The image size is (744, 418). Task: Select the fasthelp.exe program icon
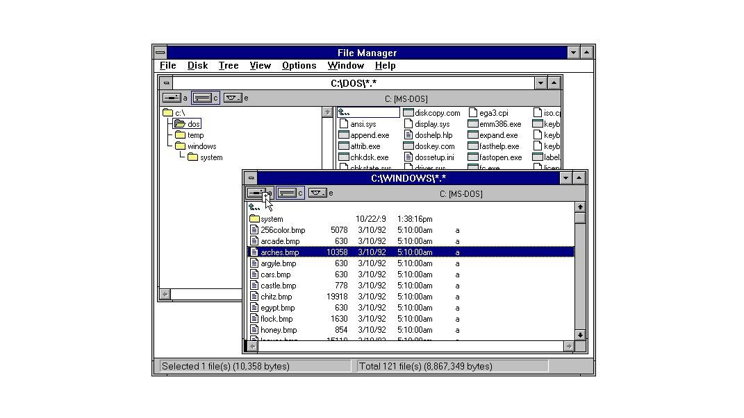pyautogui.click(x=472, y=146)
